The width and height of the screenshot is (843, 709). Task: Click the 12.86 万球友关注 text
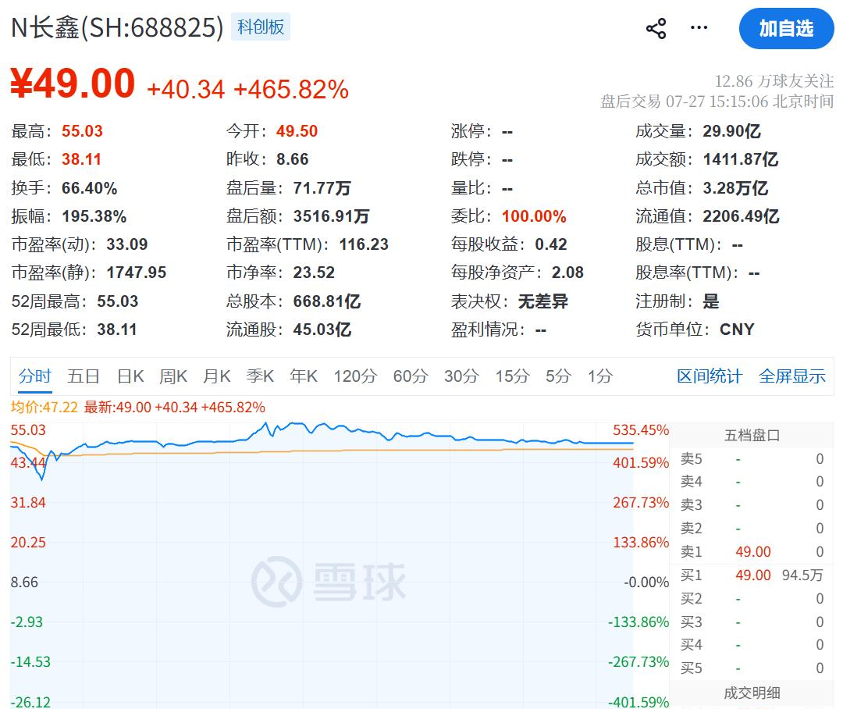click(774, 81)
